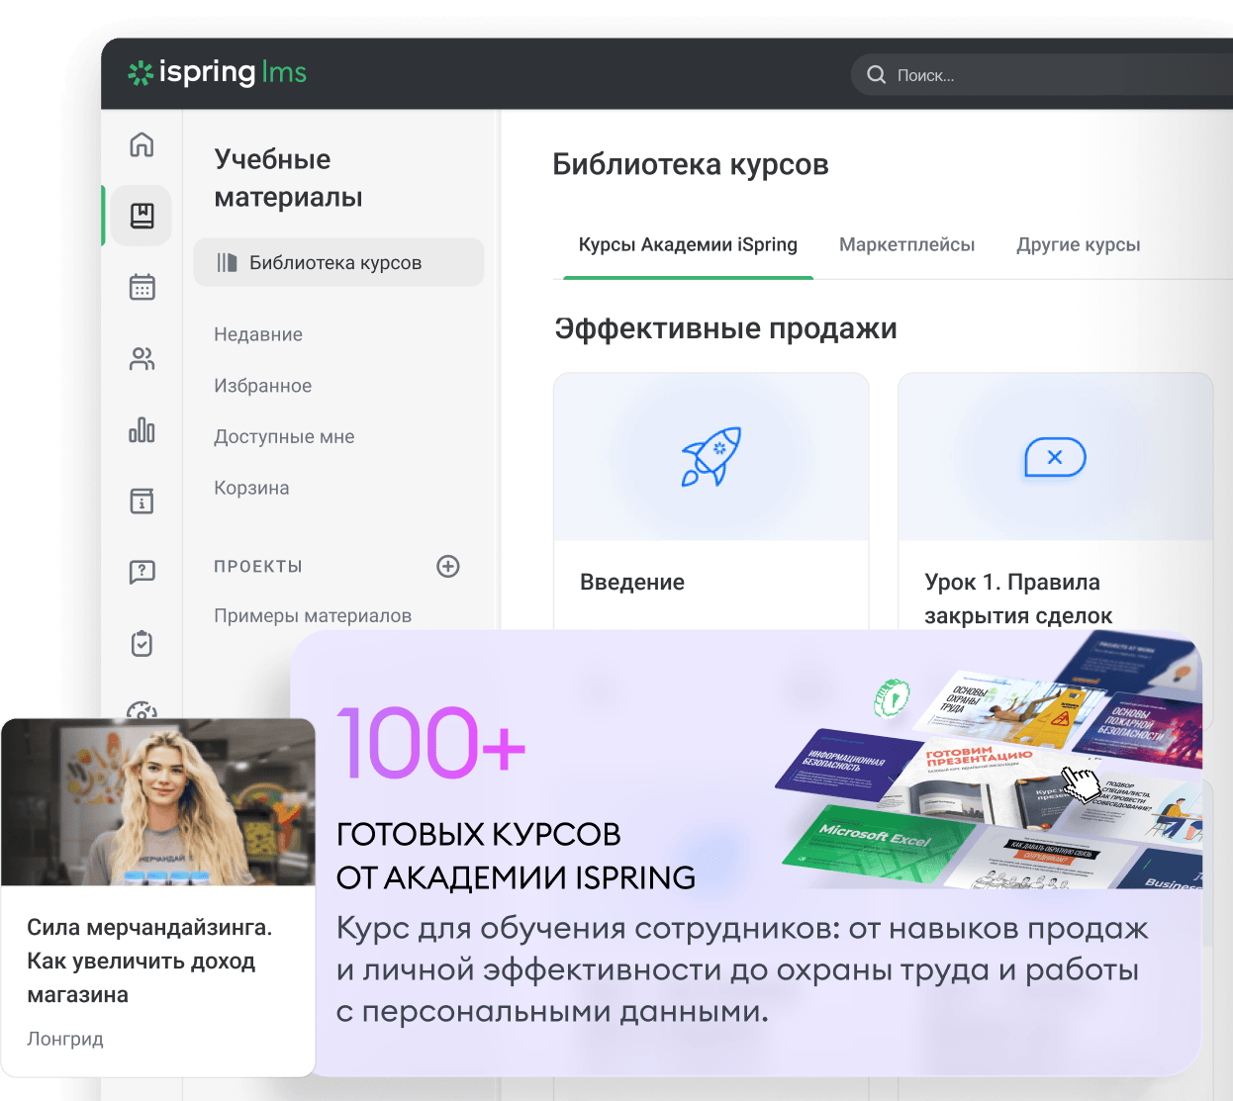Image resolution: width=1233 pixels, height=1101 pixels.
Task: Click the 100+ banner headline
Action: [x=431, y=741]
